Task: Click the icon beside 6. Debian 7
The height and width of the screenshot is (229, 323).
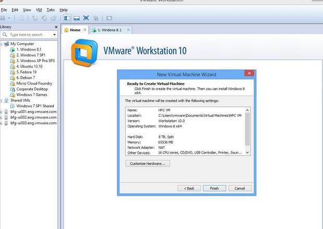Action: click(13, 78)
